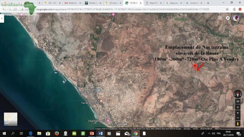The width and height of the screenshot is (244, 137).
Task: Open the Google account avatar menu
Action: [236, 18]
